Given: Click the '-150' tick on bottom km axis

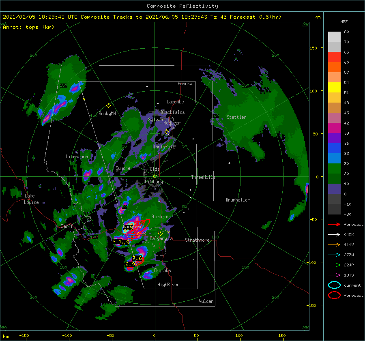Looking at the screenshot, I should [x=24, y=335].
